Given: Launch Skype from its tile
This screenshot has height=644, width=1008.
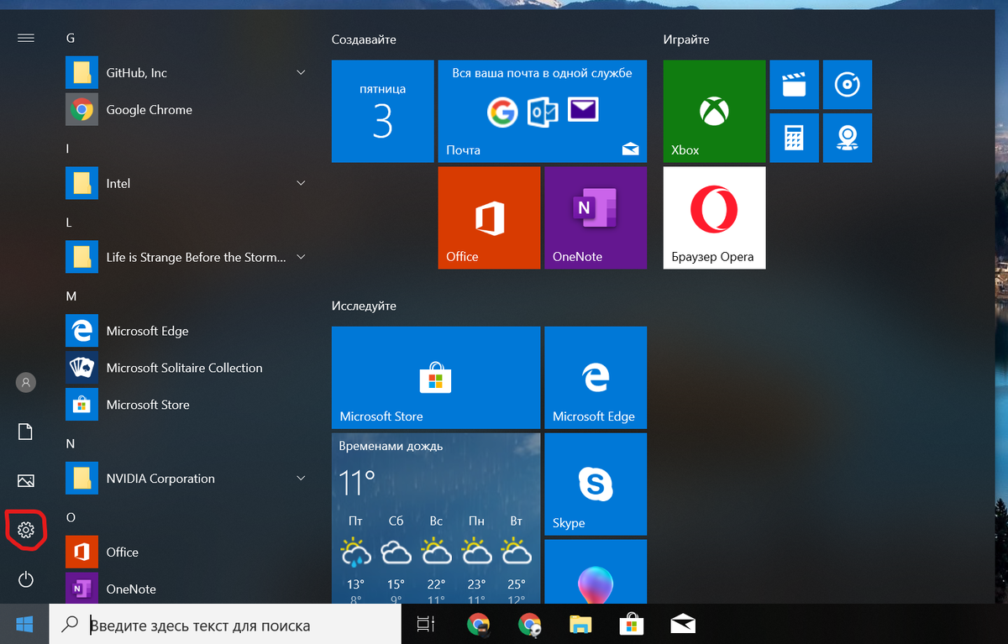Looking at the screenshot, I should (595, 484).
